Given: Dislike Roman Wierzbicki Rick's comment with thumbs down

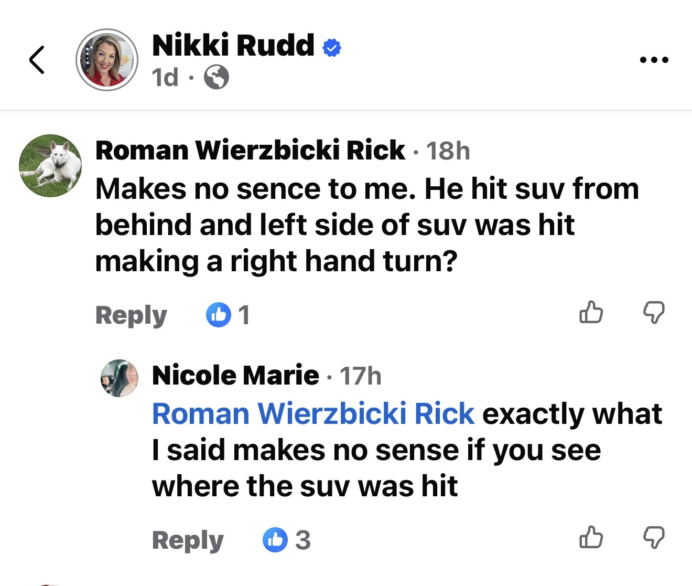Looking at the screenshot, I should pyautogui.click(x=654, y=313).
